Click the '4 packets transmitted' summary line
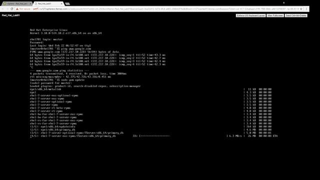Viewport: 320px width, 180px height. 78,73
